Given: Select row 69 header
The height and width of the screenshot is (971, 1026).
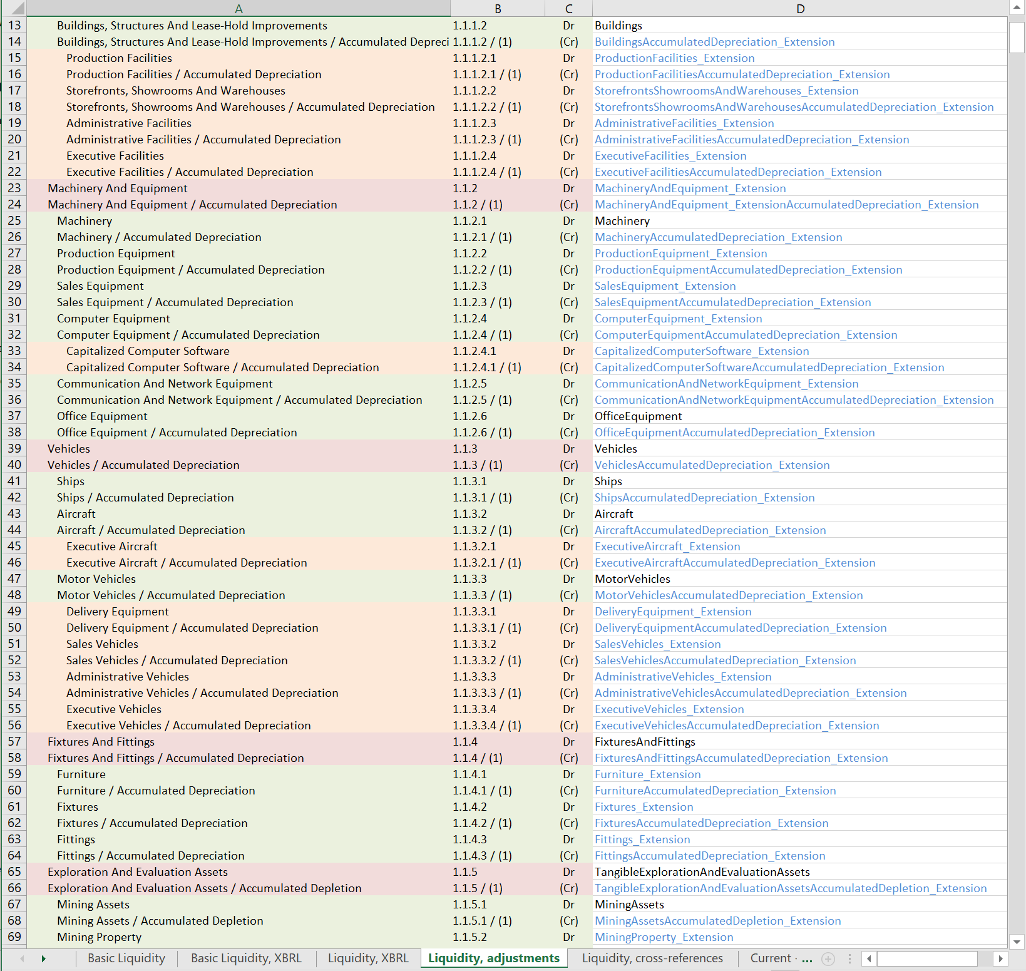Looking at the screenshot, I should tap(14, 937).
